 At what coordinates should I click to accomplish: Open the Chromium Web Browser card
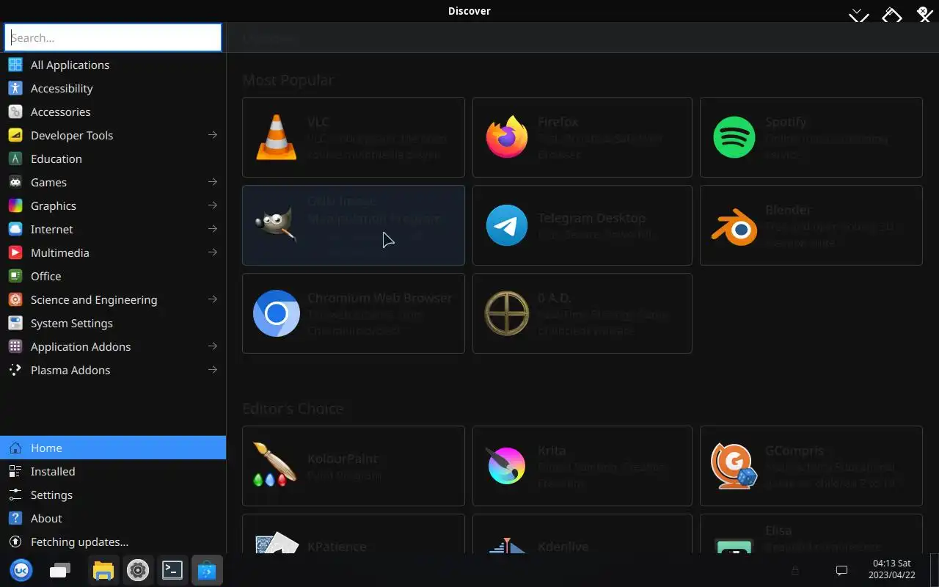pos(354,313)
